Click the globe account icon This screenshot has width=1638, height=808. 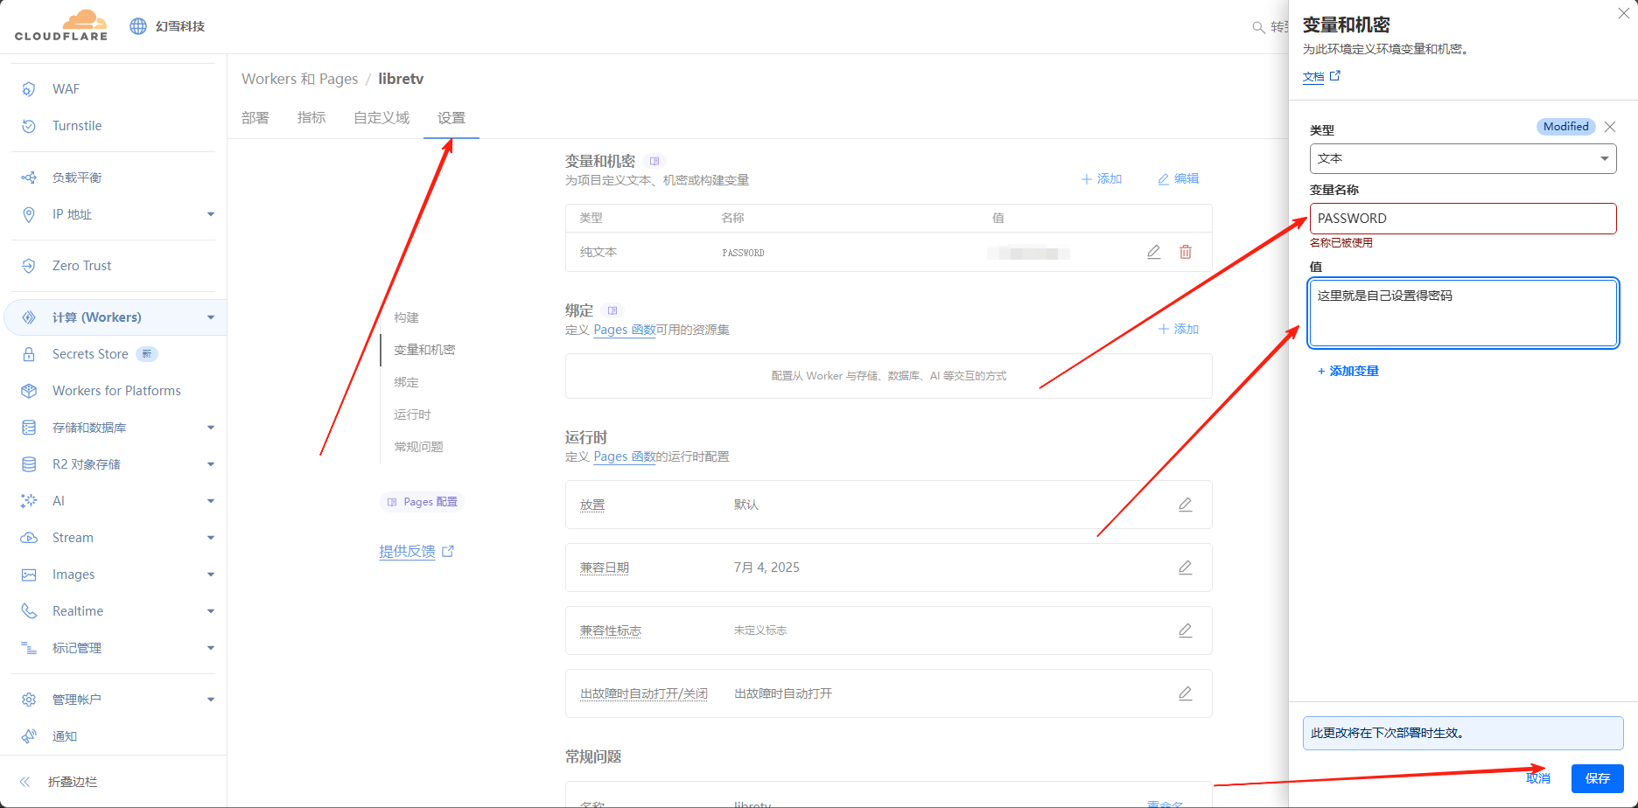(x=138, y=26)
